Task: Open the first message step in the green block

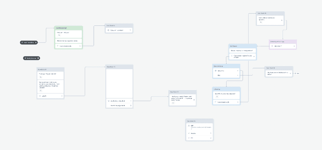Action: (x=68, y=34)
